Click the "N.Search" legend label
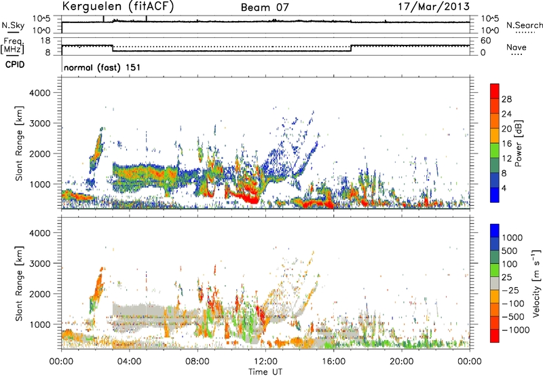The image size is (543, 376). [x=524, y=25]
